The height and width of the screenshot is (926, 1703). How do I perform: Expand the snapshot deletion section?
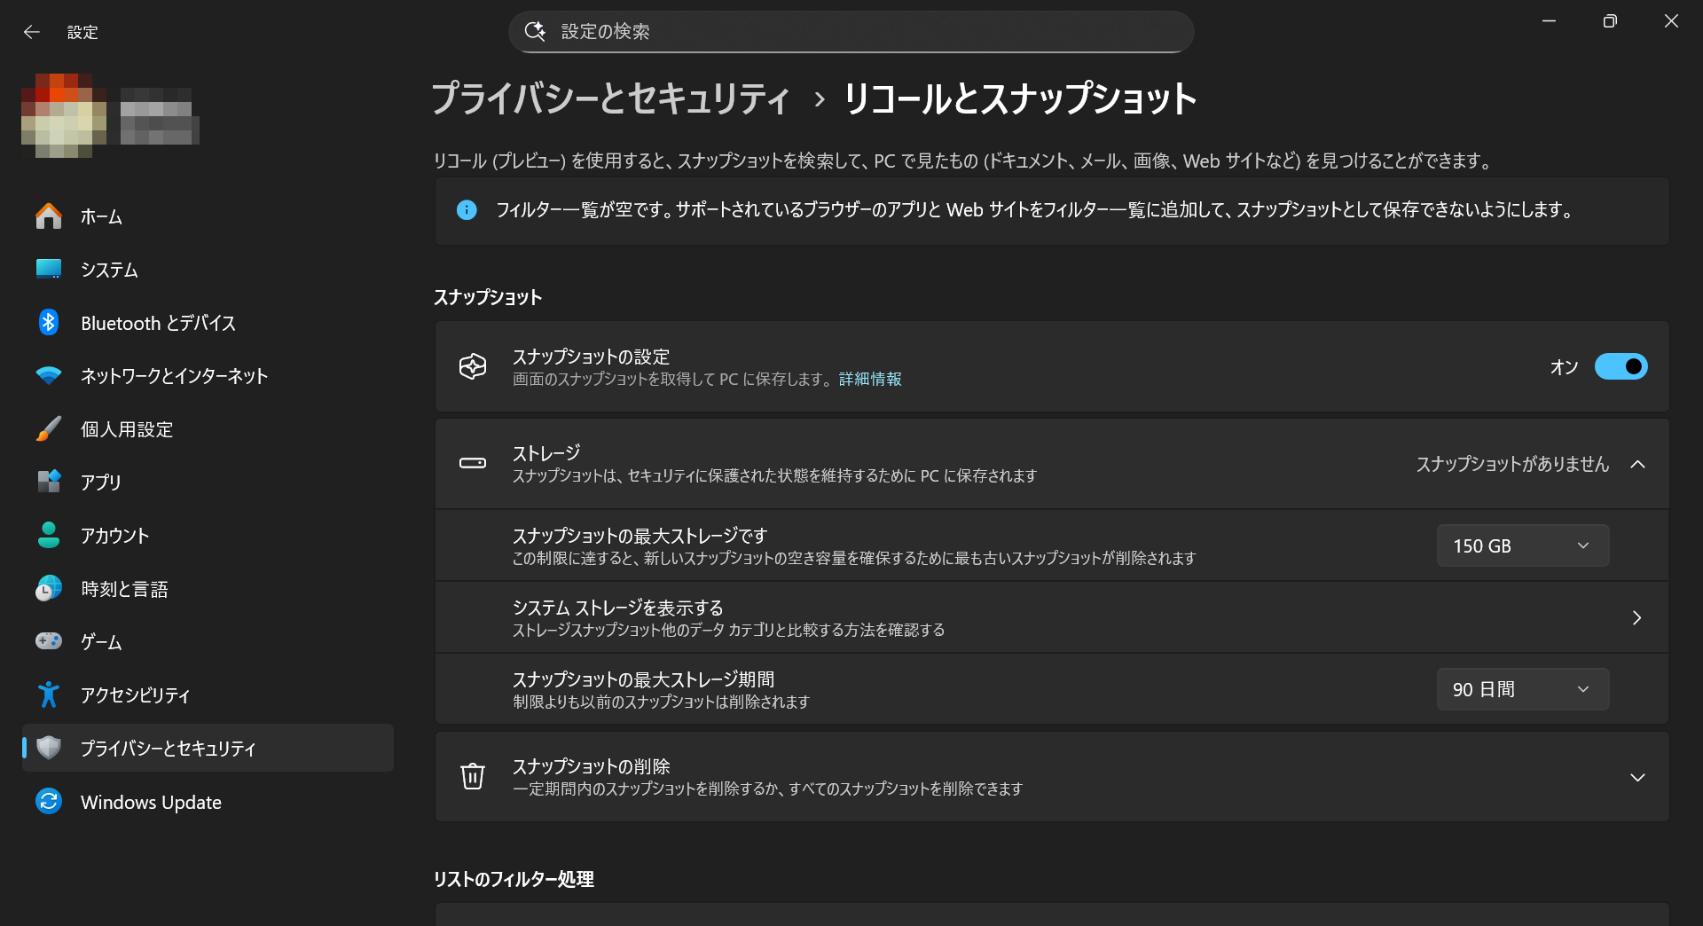coord(1637,777)
